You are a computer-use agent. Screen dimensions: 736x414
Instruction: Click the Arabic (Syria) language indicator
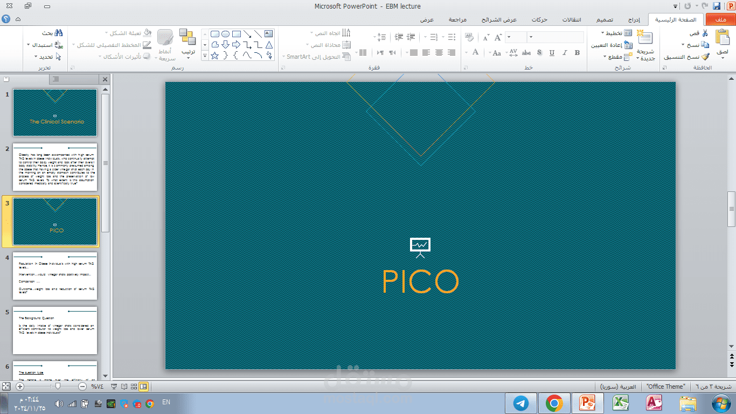click(618, 387)
